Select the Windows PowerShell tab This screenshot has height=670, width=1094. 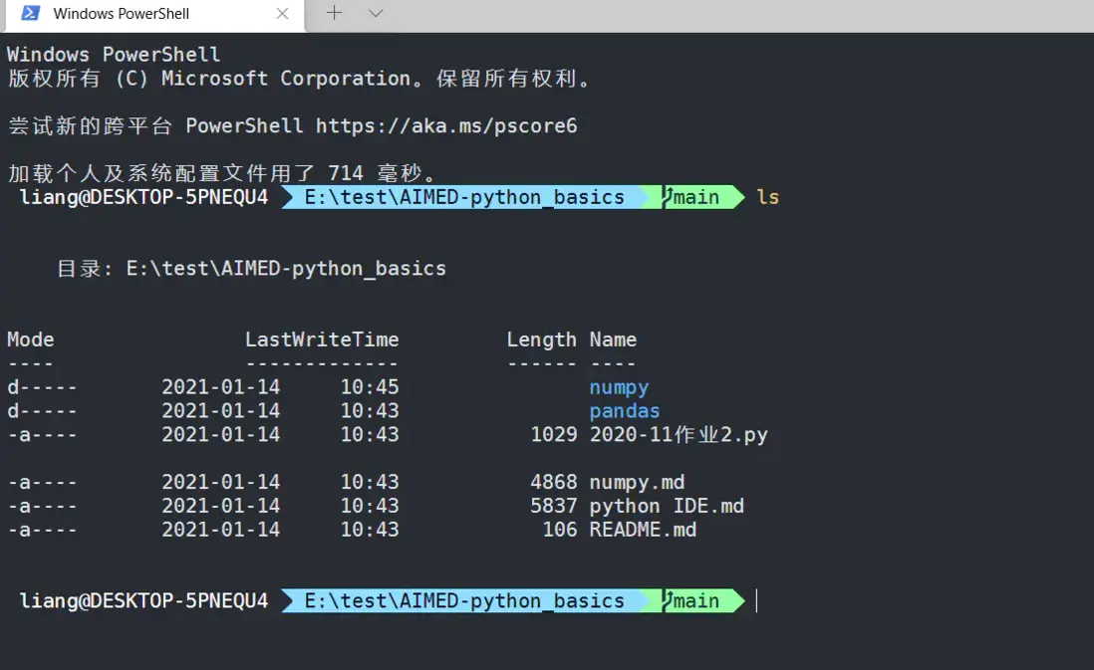click(154, 15)
